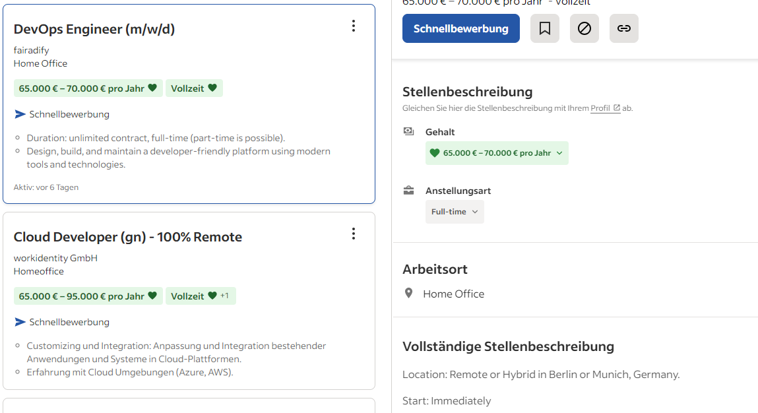758x413 pixels.
Task: Open the DevOps Engineer (m/w/d) listing
Action: [x=94, y=29]
